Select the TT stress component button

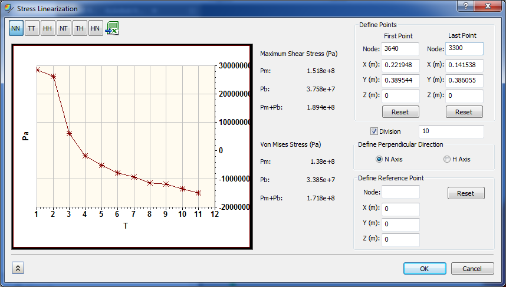coord(32,29)
